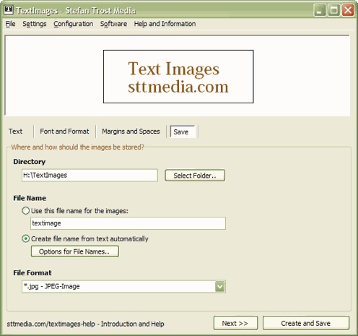Click the 'Directory' heading label
The image size is (358, 336).
coord(30,162)
